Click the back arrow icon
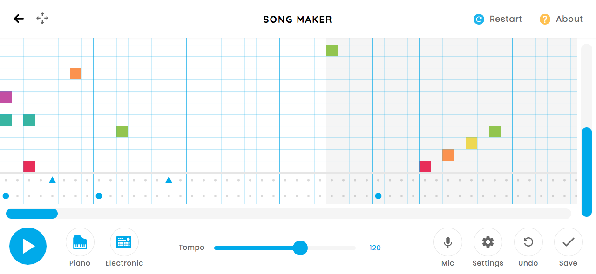This screenshot has height=274, width=596. (x=19, y=19)
